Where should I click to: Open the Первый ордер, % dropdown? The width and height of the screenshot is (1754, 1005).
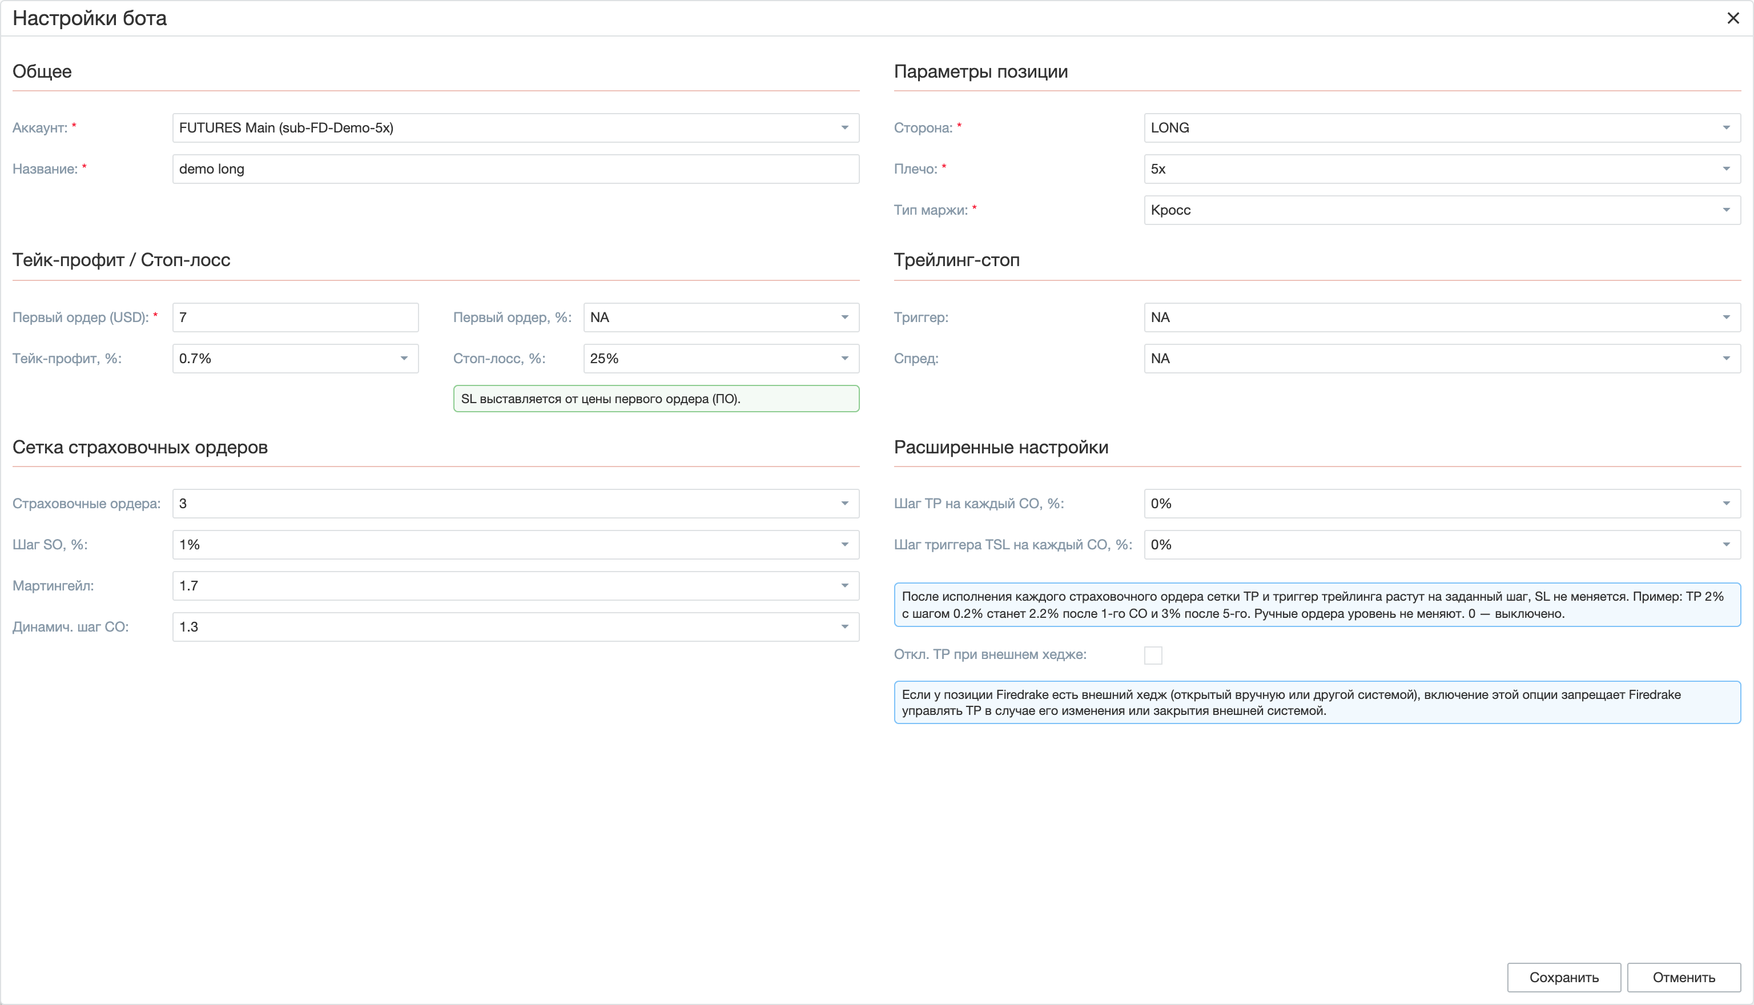click(x=721, y=317)
